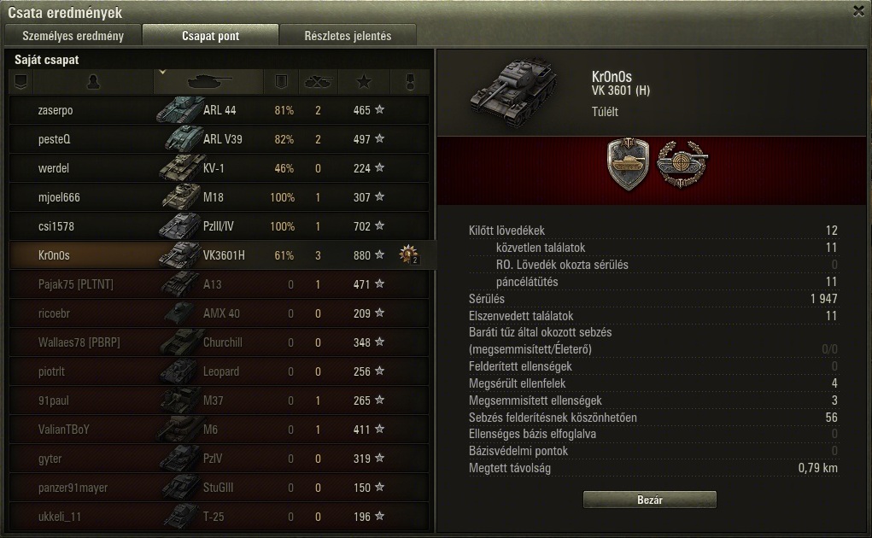Sort by player name silhouette icon
872x538 pixels.
coord(93,82)
